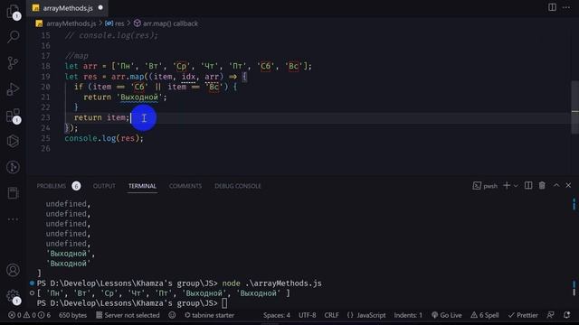Close the terminal panel
579x325 pixels.
click(x=568, y=185)
